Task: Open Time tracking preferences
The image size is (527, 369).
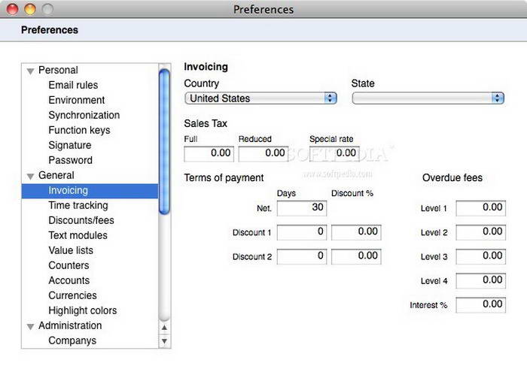Action: (78, 205)
